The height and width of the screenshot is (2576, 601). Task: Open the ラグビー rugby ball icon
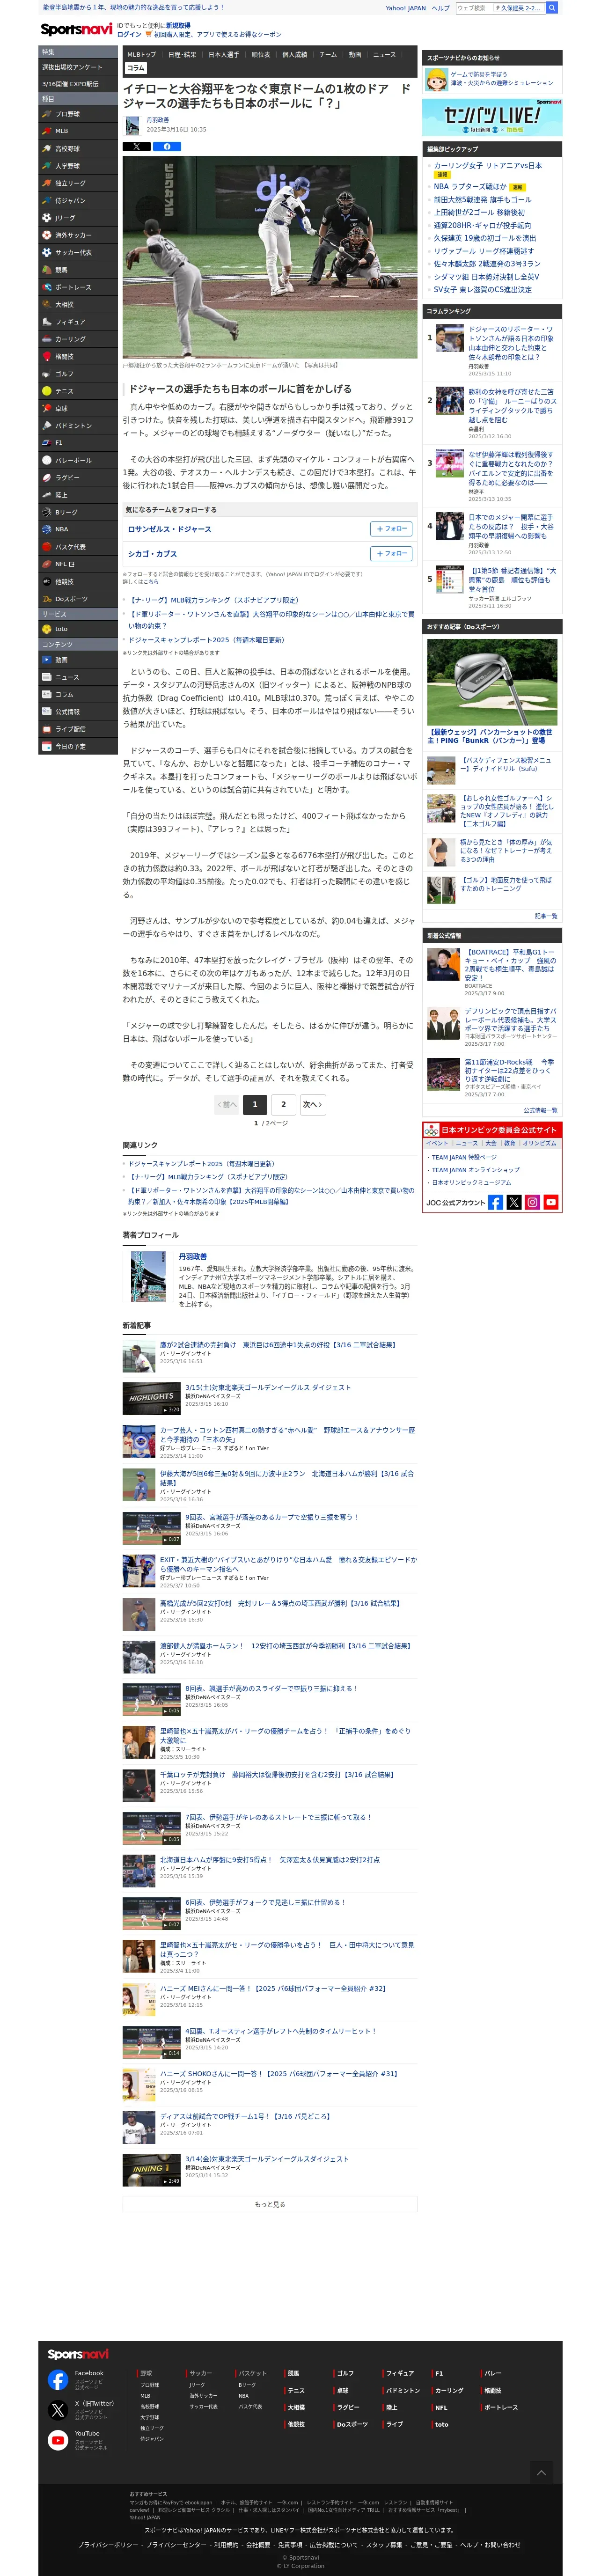point(47,478)
